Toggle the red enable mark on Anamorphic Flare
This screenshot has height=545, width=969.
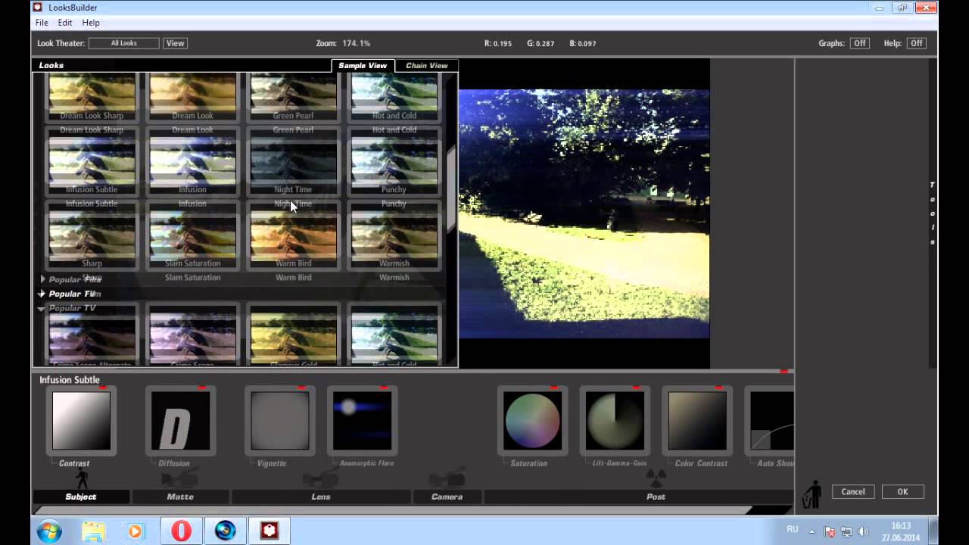(x=384, y=388)
